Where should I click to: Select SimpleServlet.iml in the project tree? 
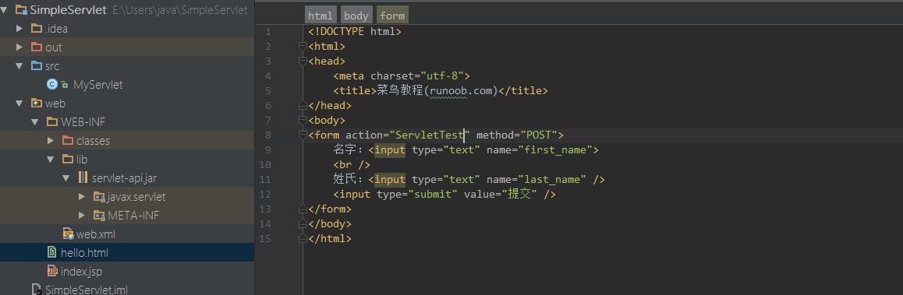pyautogui.click(x=87, y=290)
